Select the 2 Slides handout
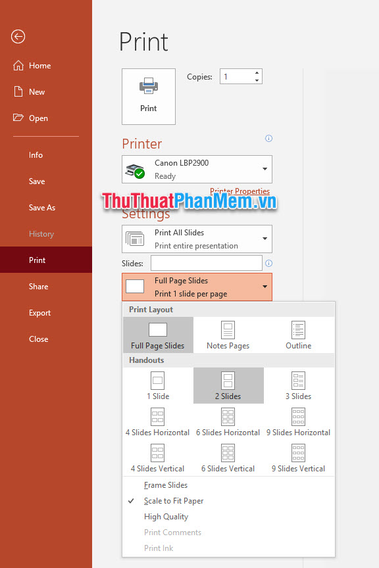The image size is (379, 568). [228, 386]
